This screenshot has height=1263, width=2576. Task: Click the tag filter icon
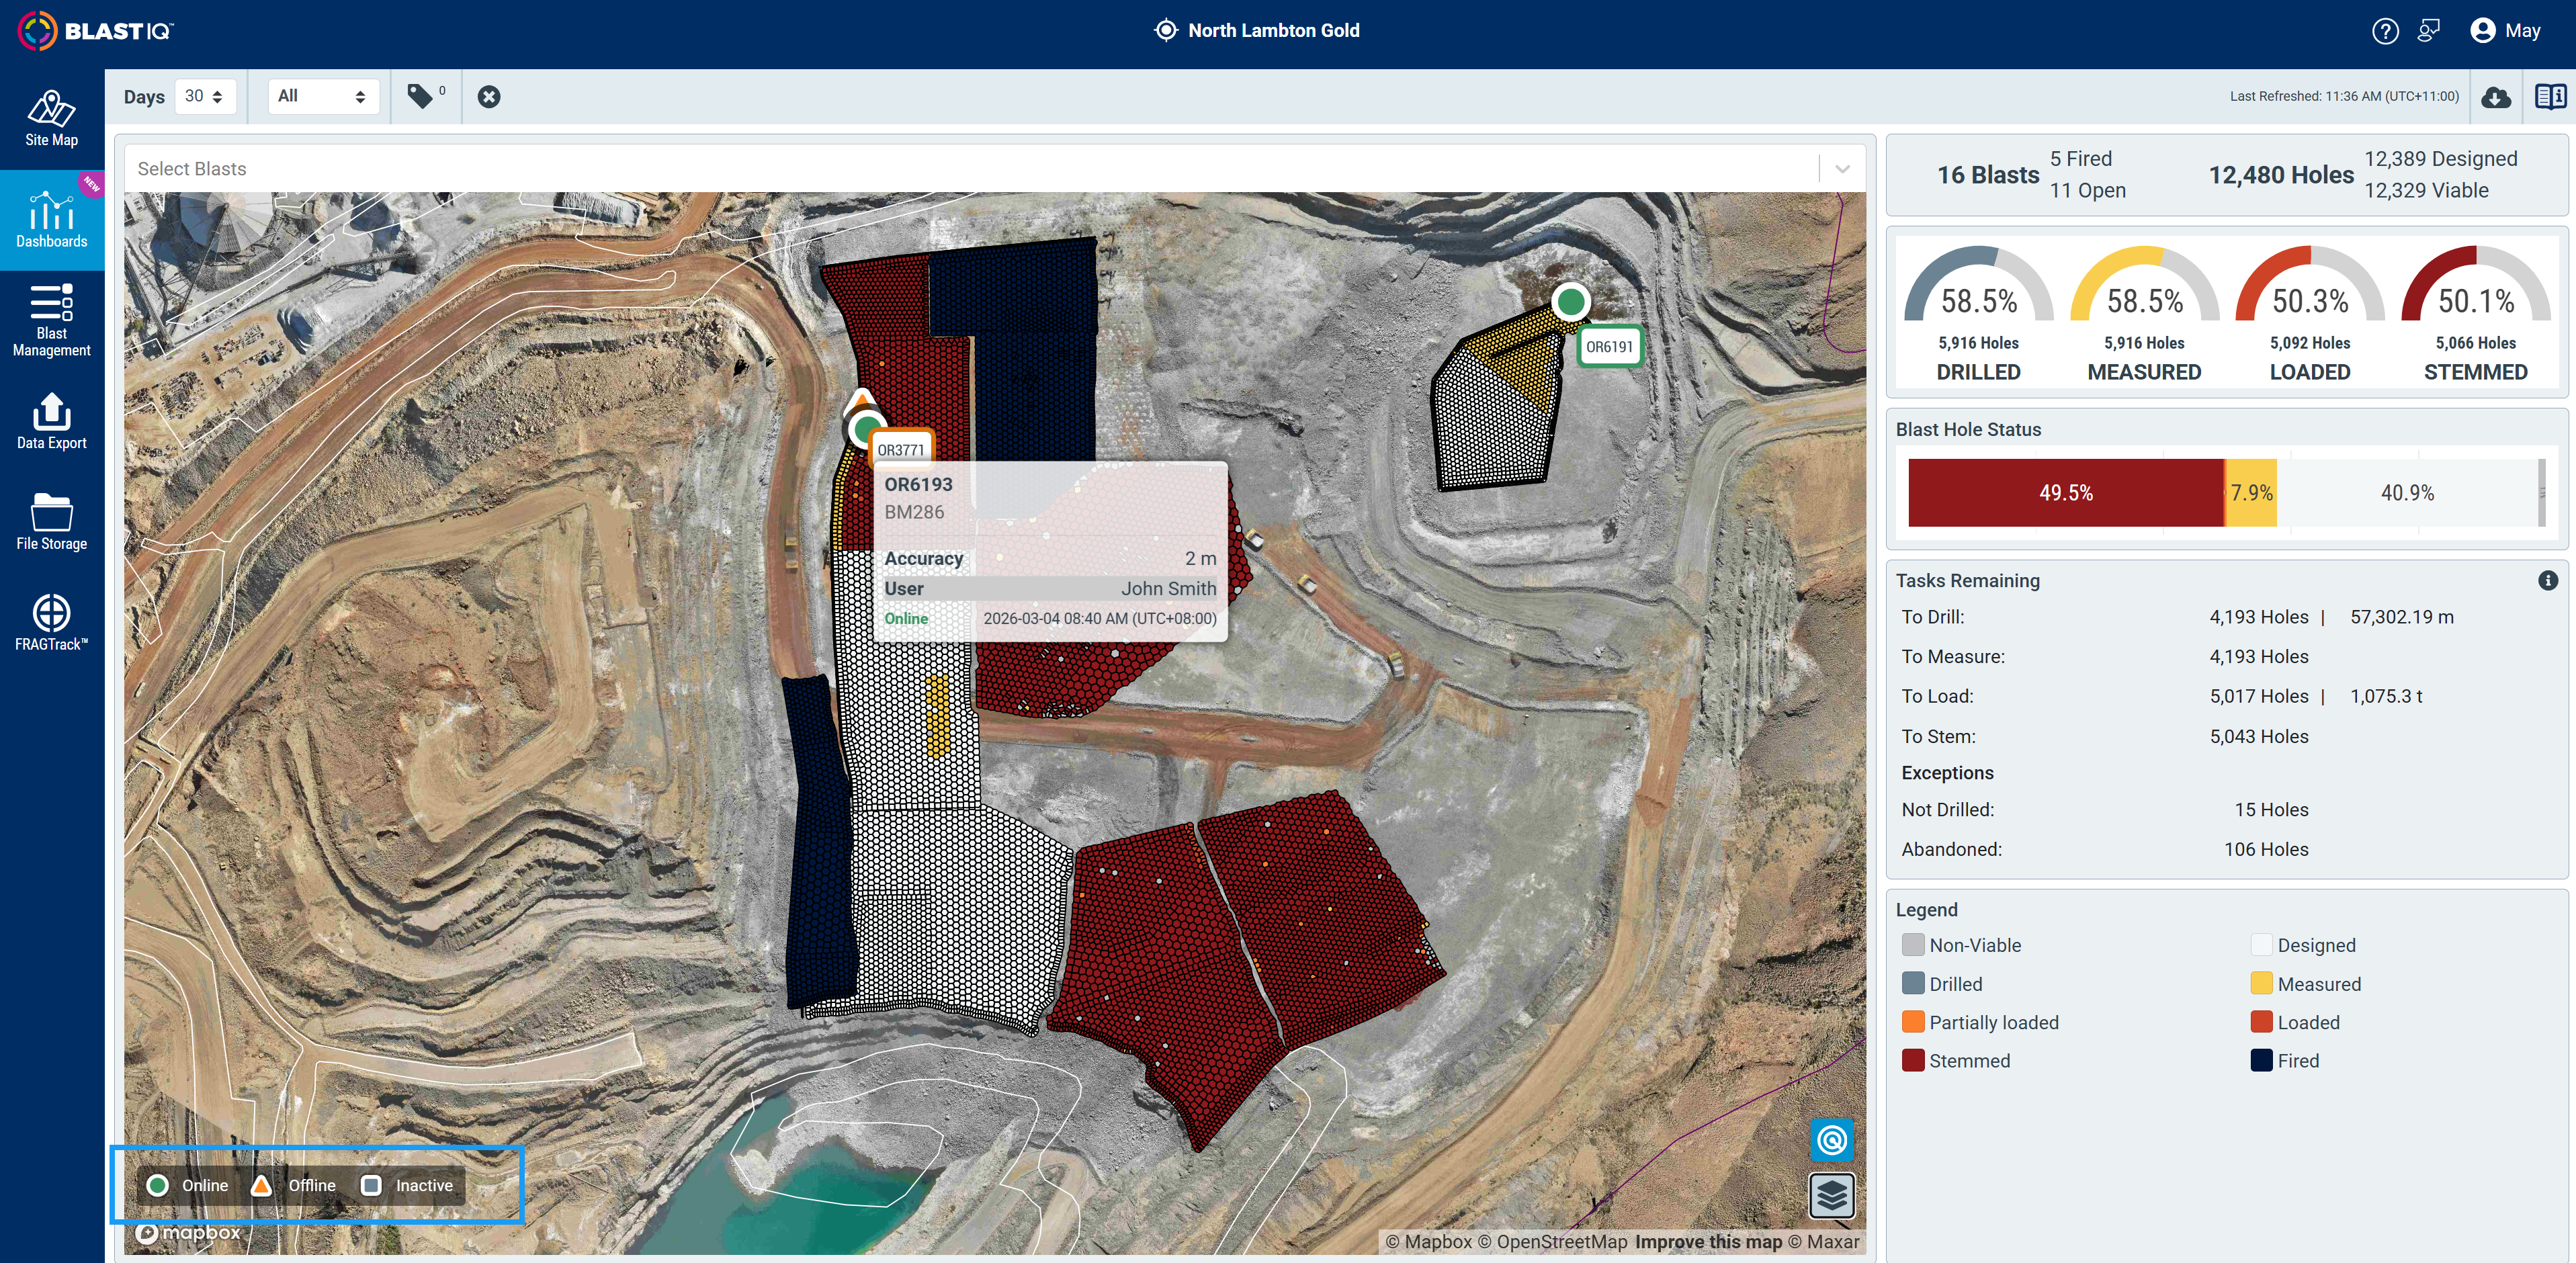pyautogui.click(x=421, y=96)
